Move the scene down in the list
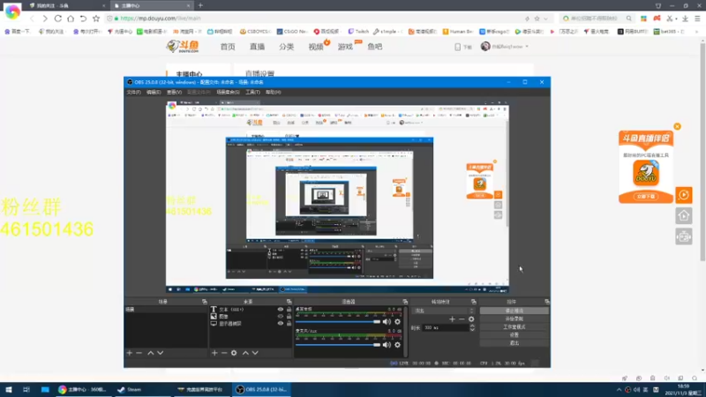This screenshot has height=397, width=706. point(161,353)
